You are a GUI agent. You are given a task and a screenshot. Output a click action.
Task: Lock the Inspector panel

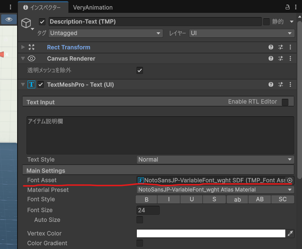(288, 7)
